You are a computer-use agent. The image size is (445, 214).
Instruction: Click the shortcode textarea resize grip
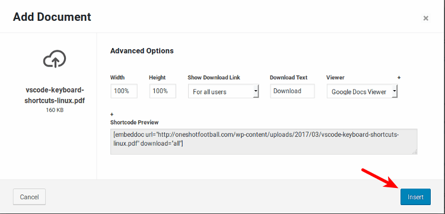click(415, 152)
